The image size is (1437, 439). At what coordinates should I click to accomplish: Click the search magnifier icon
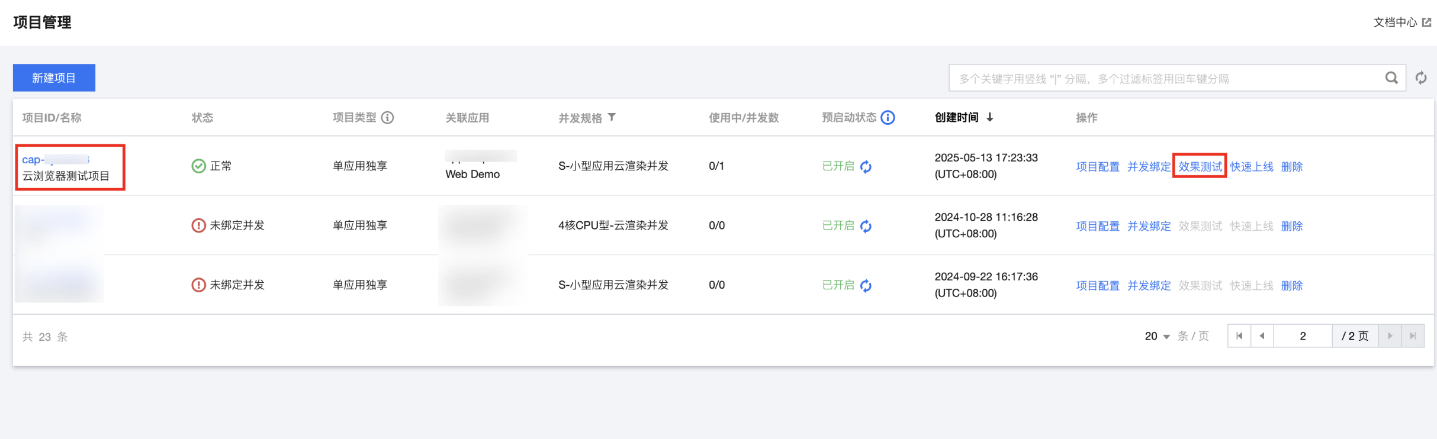pos(1391,78)
